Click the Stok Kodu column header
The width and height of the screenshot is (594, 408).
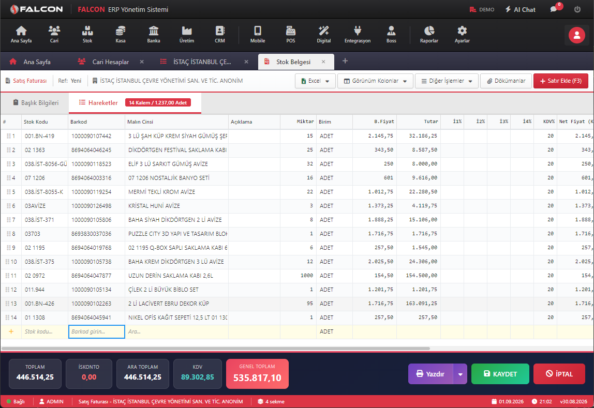[x=44, y=122]
